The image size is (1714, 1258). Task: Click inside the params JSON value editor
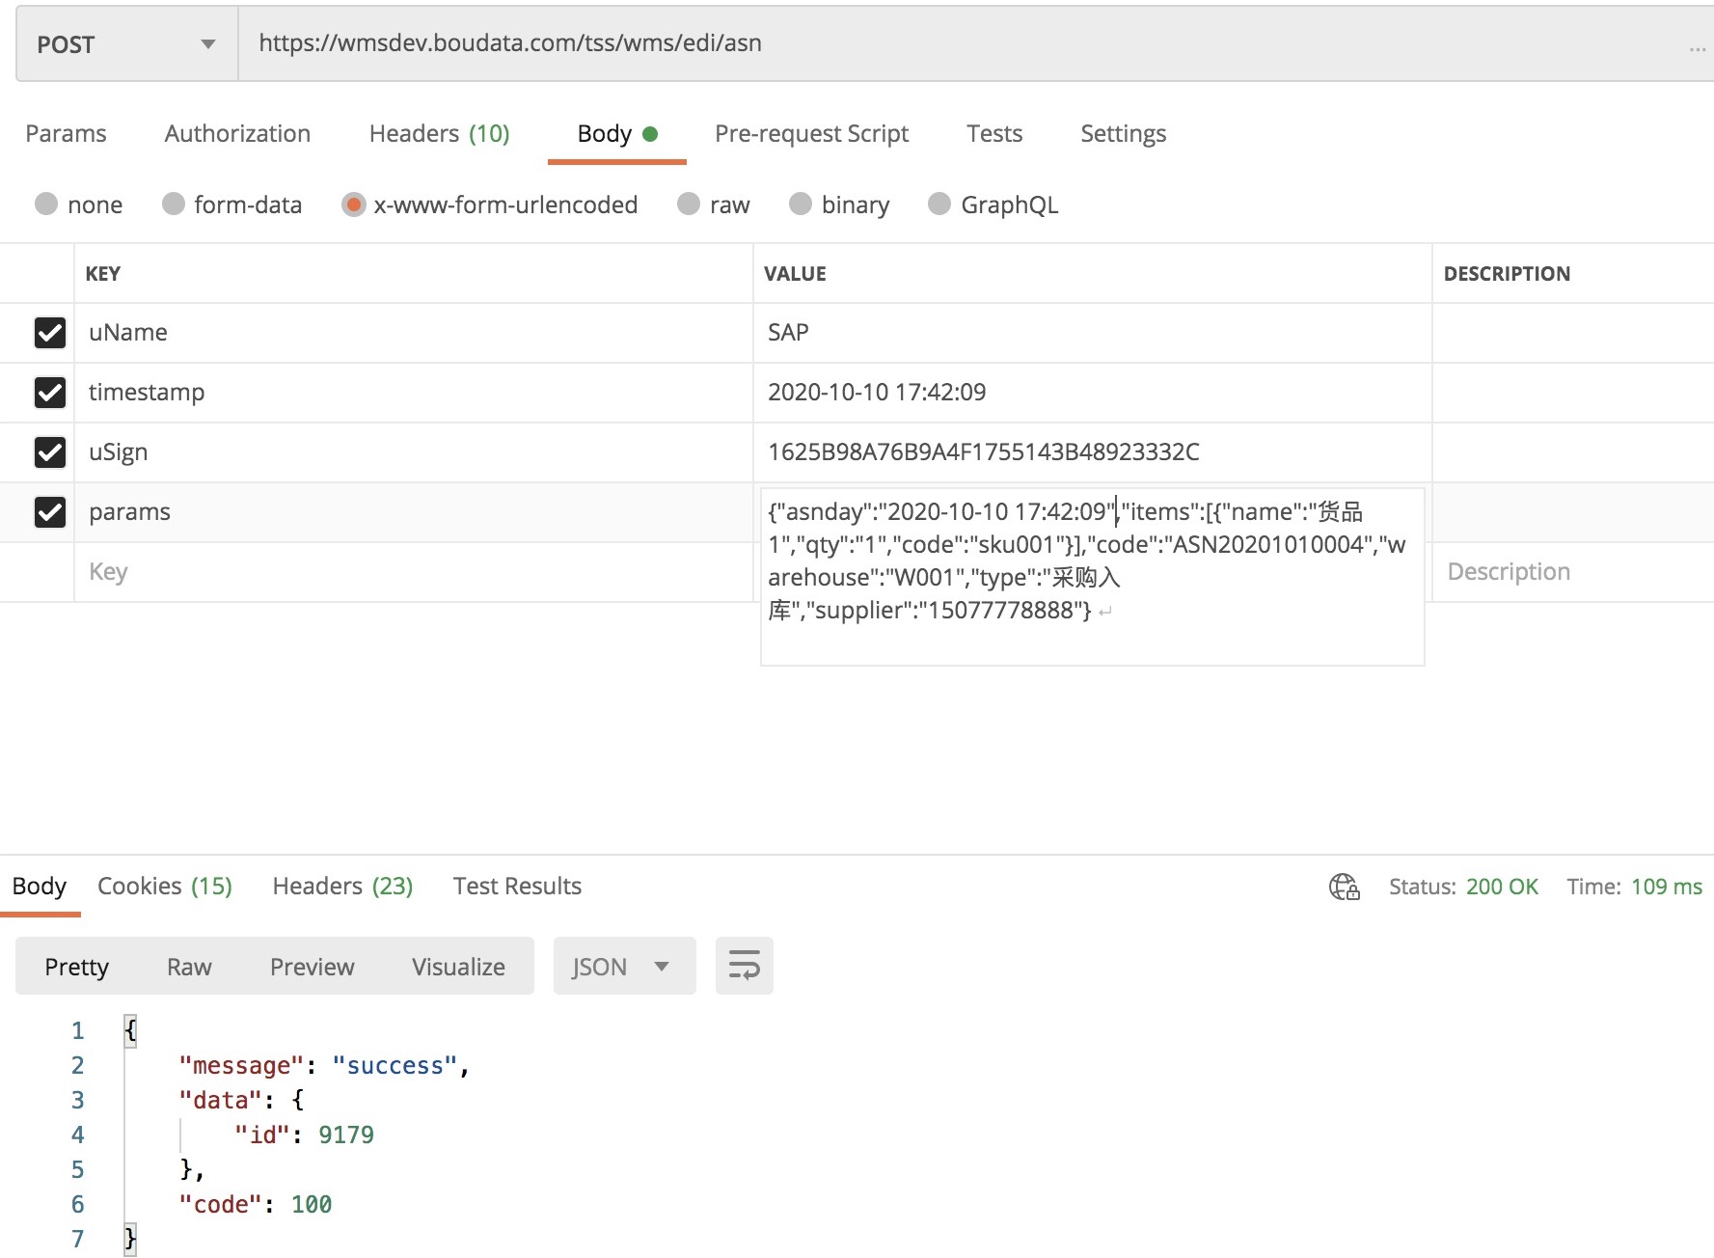point(1092,577)
